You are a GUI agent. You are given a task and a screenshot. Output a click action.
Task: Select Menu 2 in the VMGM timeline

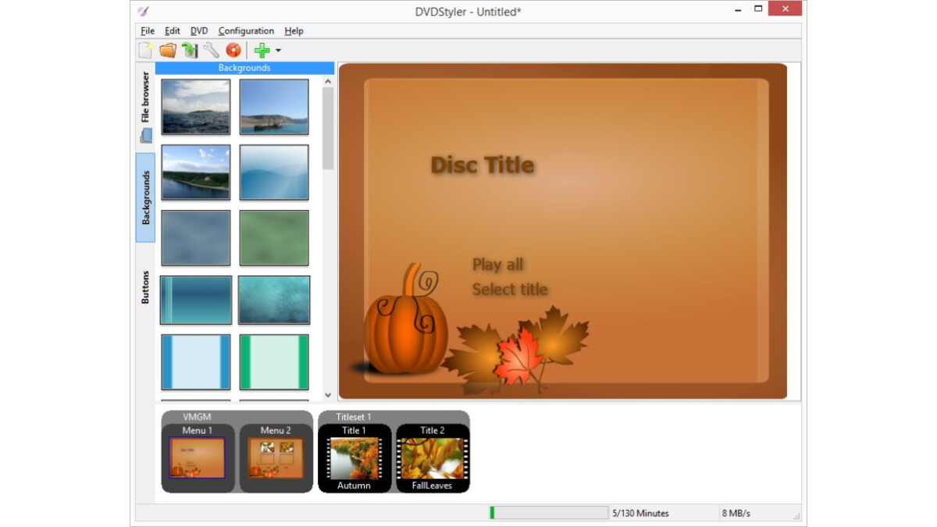tap(276, 458)
